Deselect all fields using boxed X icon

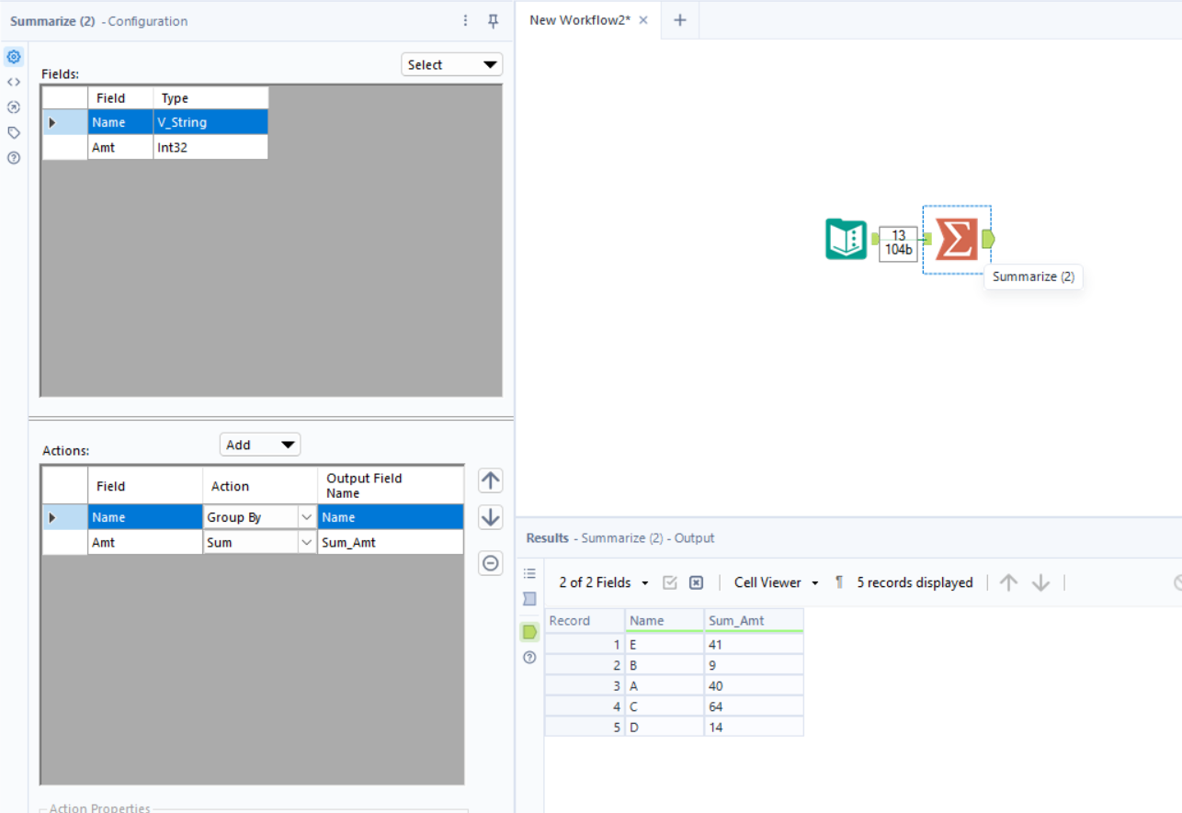tap(696, 582)
